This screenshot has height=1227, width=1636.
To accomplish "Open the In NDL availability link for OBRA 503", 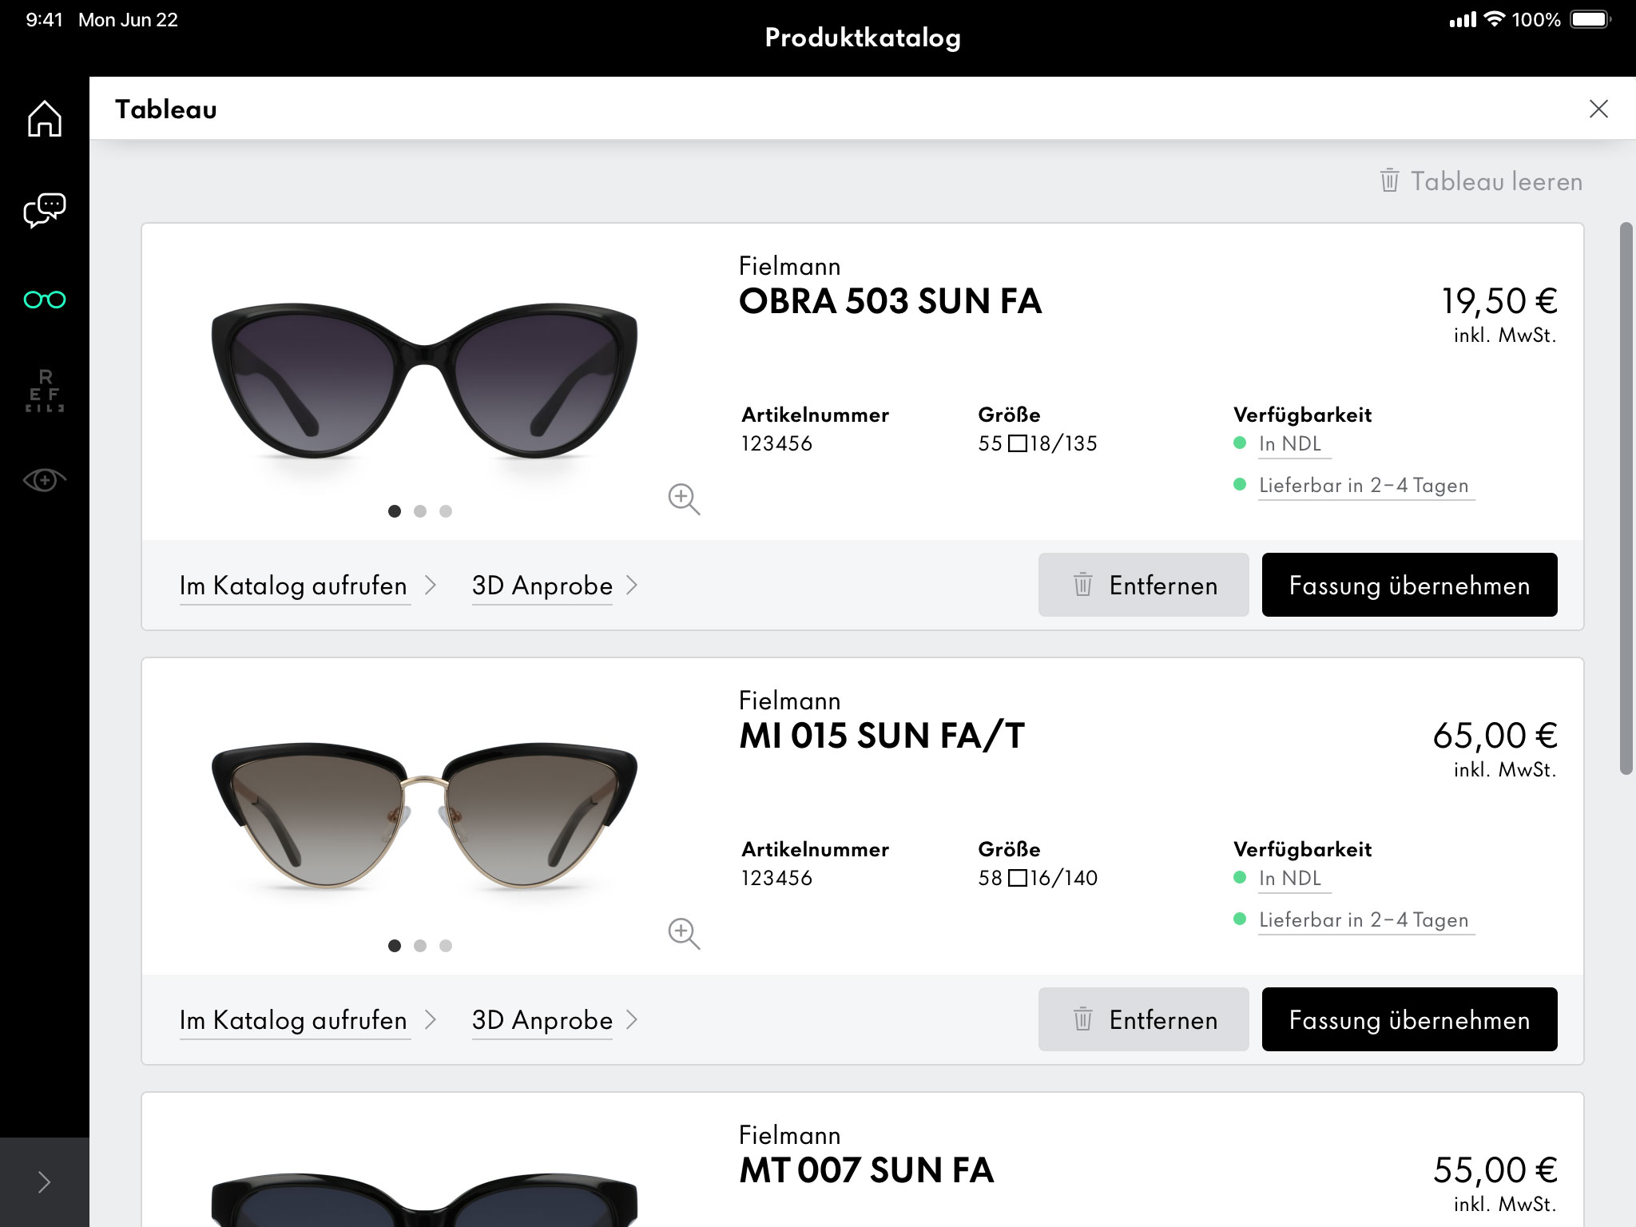I will (1292, 444).
